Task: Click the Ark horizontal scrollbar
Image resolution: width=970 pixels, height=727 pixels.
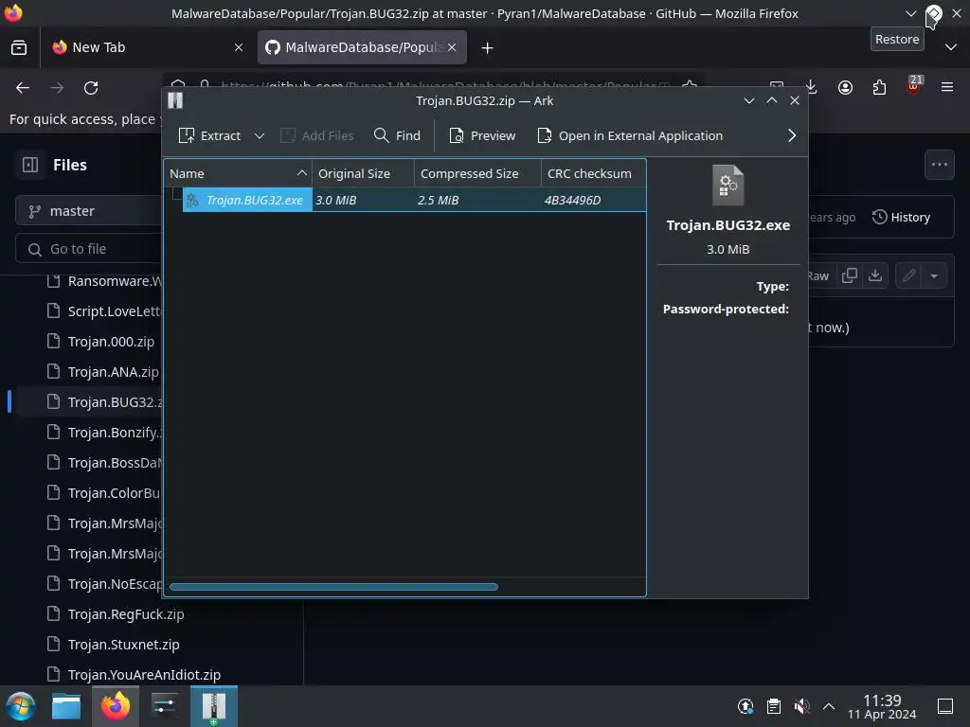Action: 333,587
